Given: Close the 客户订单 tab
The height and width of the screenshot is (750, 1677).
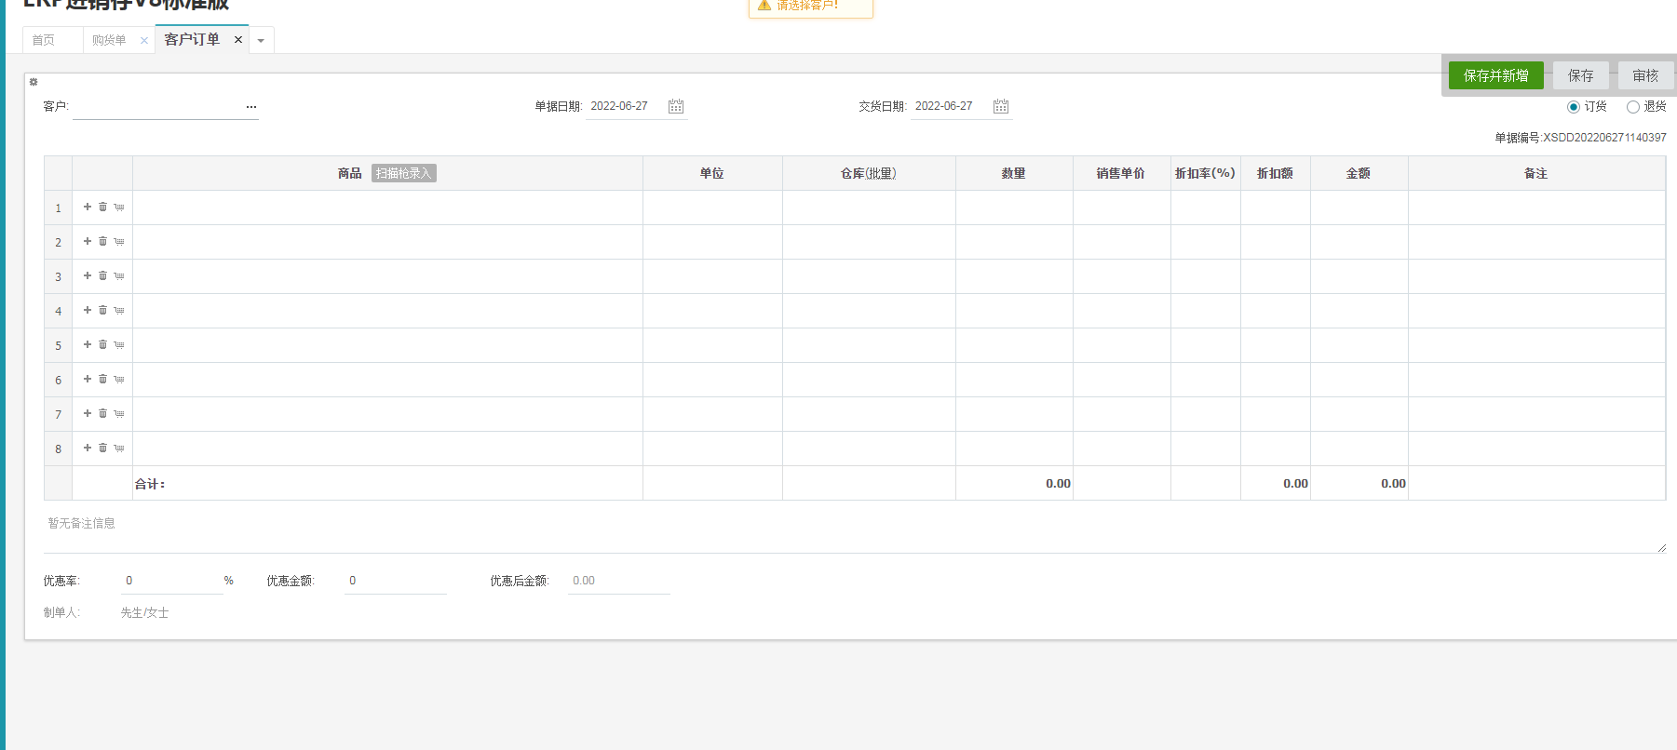Looking at the screenshot, I should click(238, 40).
